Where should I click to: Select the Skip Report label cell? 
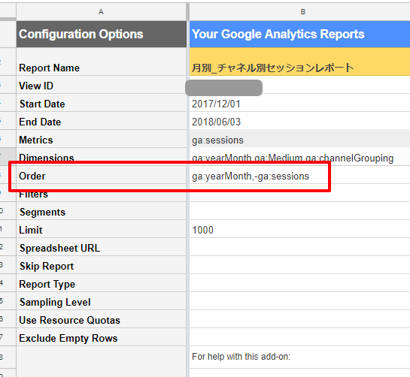[102, 265]
